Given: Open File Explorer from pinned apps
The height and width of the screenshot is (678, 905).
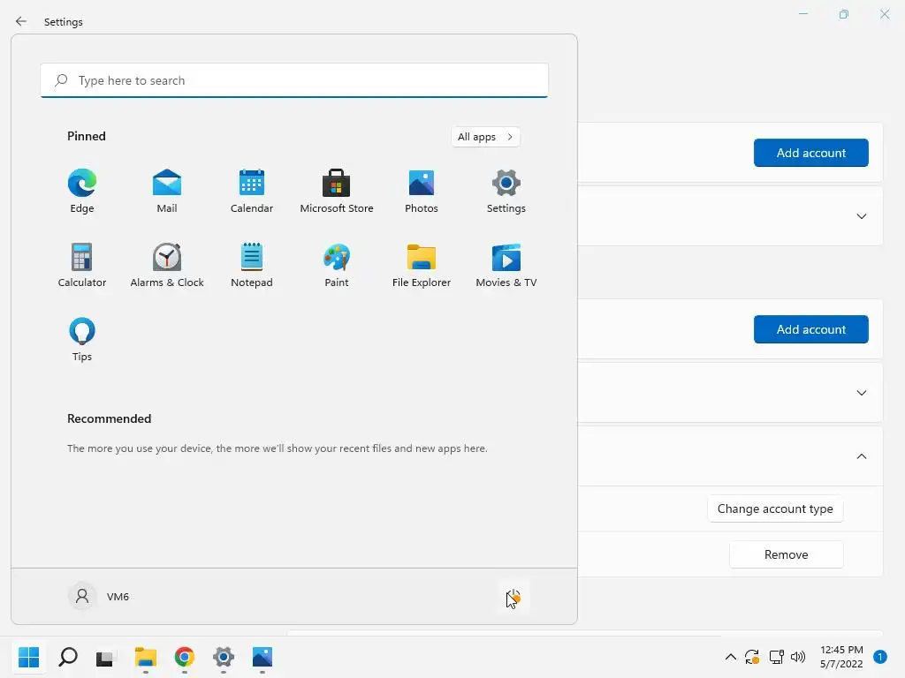Looking at the screenshot, I should pos(422,266).
